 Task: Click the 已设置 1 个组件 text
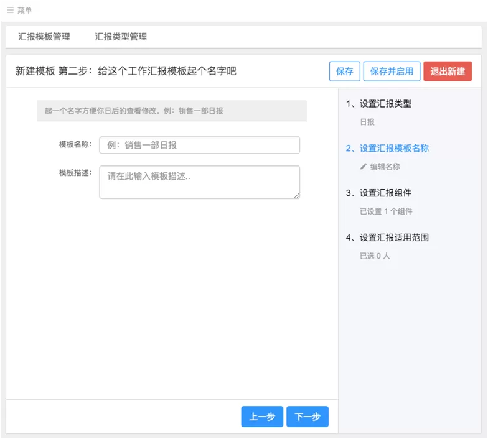[x=386, y=211]
